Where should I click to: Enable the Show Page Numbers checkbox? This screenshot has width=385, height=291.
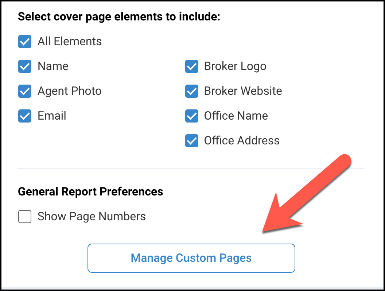coord(25,217)
